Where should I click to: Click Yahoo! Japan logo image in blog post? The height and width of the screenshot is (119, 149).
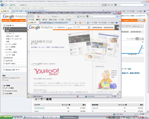[46, 72]
